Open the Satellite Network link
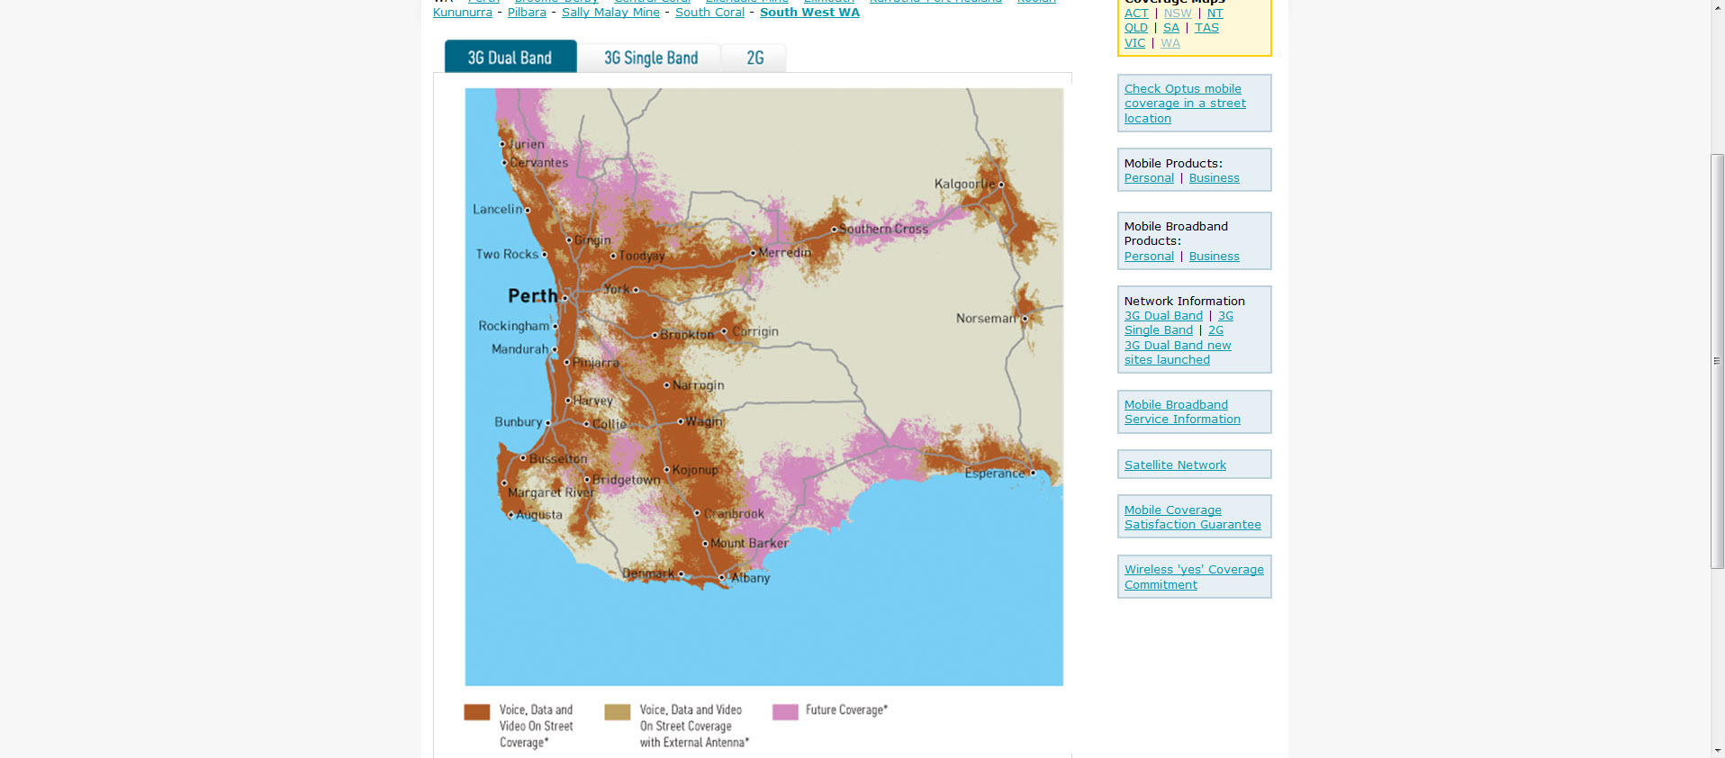The height and width of the screenshot is (758, 1725). tap(1174, 465)
